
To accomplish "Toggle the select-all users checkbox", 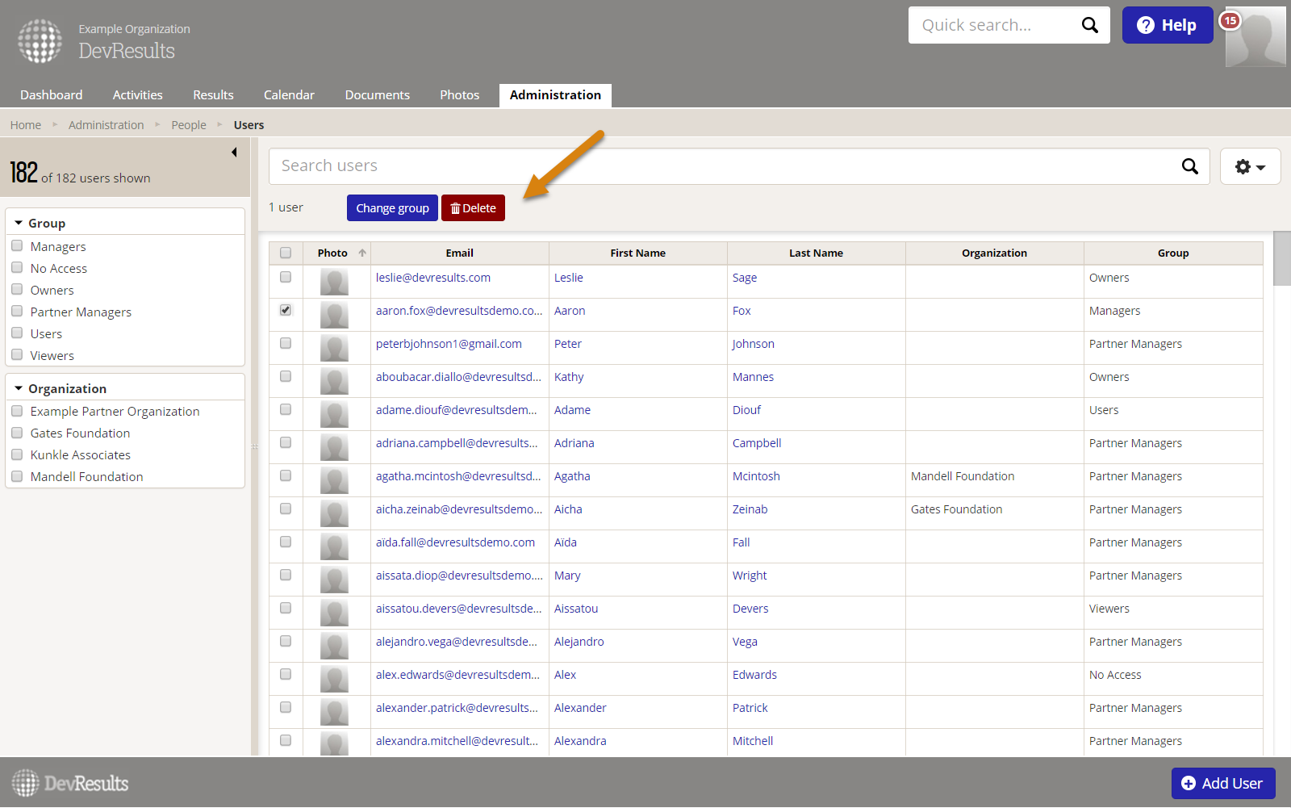I will pos(286,253).
